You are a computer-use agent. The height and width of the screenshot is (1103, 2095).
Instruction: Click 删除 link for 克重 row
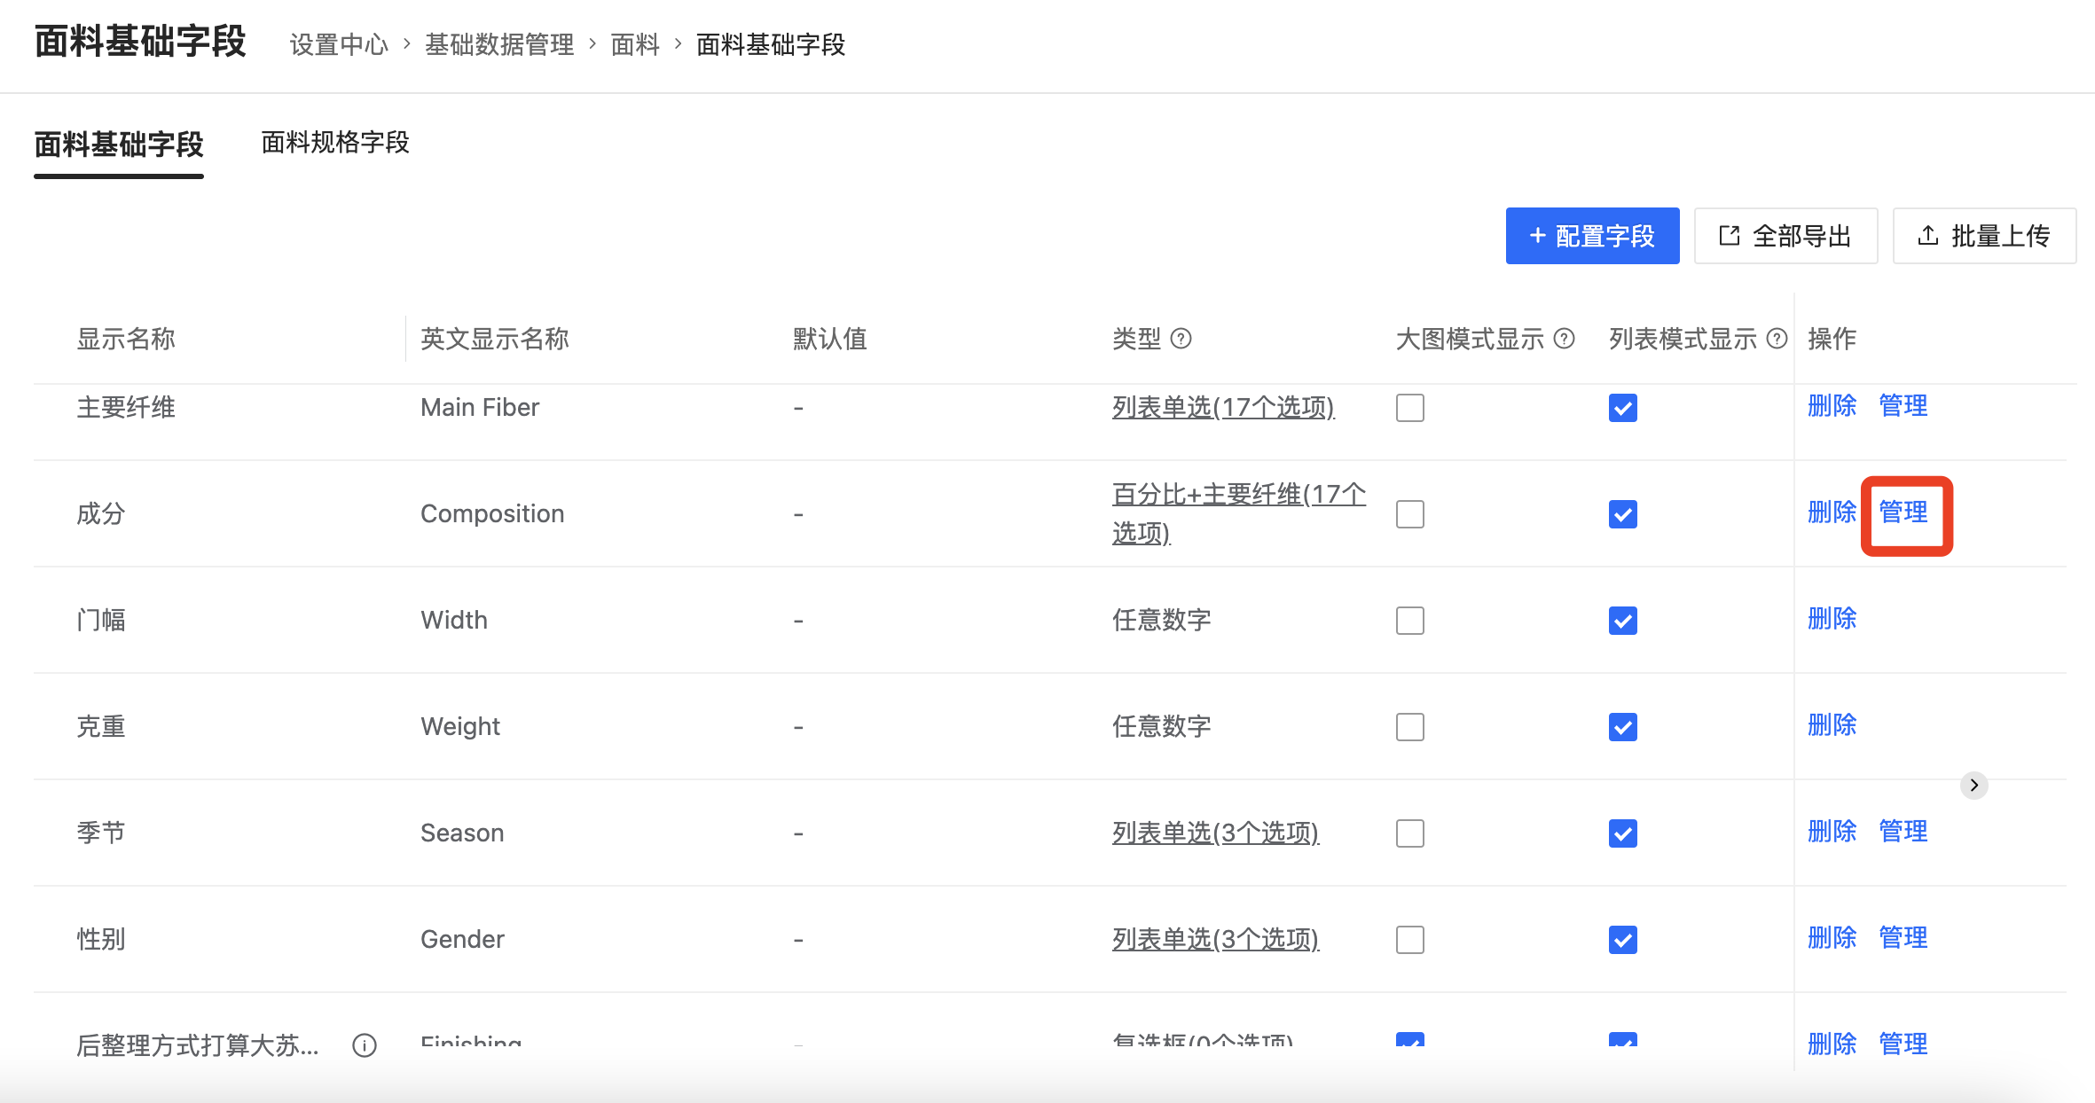[1832, 725]
